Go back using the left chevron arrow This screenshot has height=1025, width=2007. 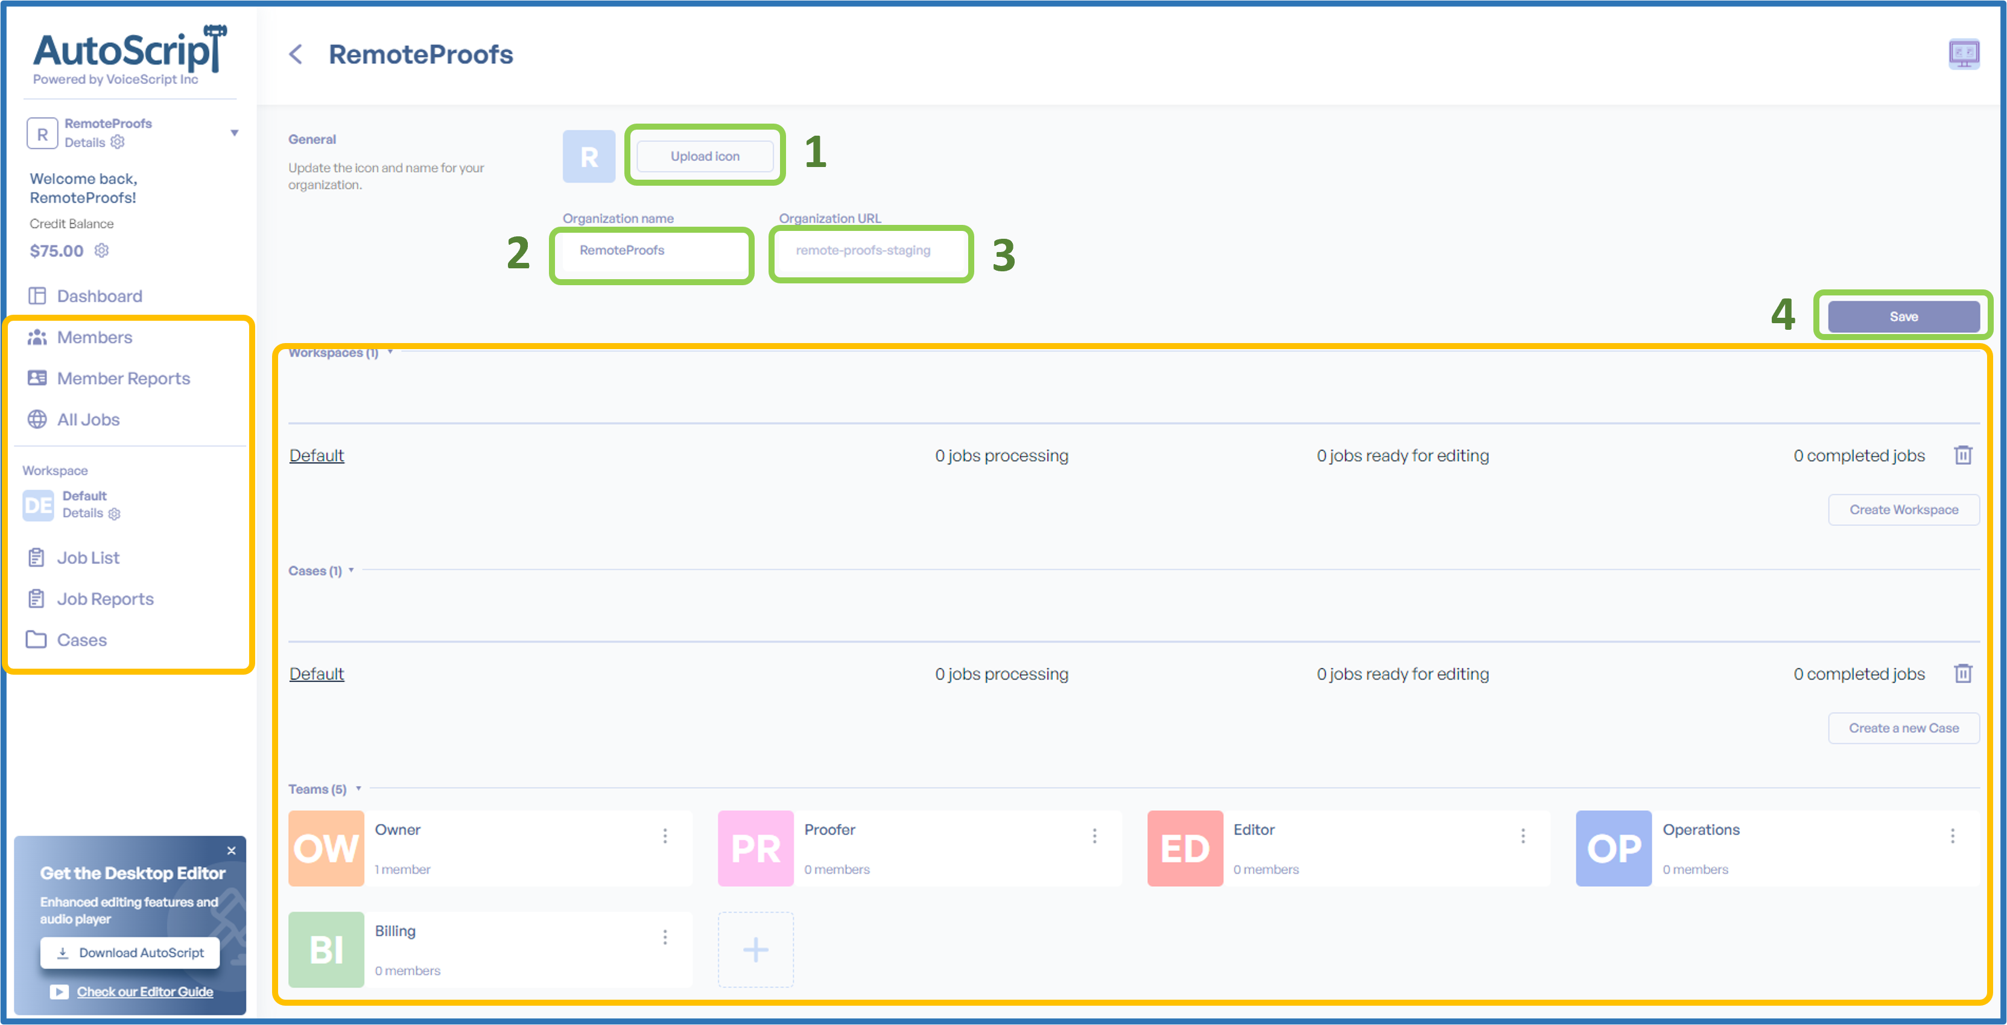(x=295, y=54)
